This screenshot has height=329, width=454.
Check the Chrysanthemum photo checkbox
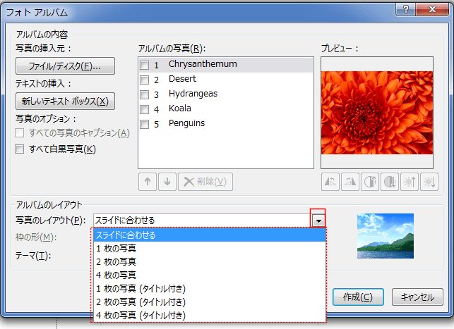(144, 65)
